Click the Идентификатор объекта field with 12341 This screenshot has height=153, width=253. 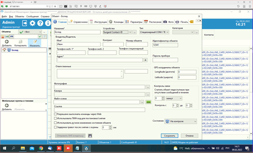(165, 45)
